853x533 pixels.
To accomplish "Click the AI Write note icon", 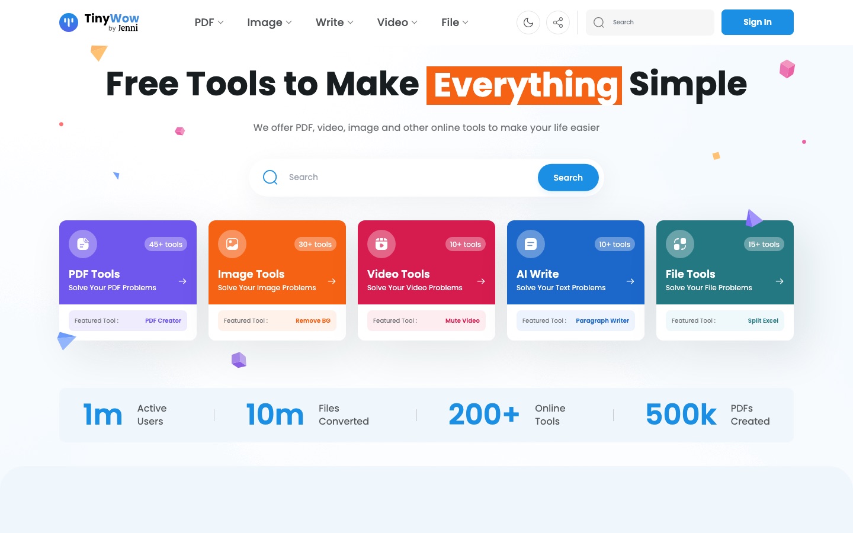I will 531,244.
